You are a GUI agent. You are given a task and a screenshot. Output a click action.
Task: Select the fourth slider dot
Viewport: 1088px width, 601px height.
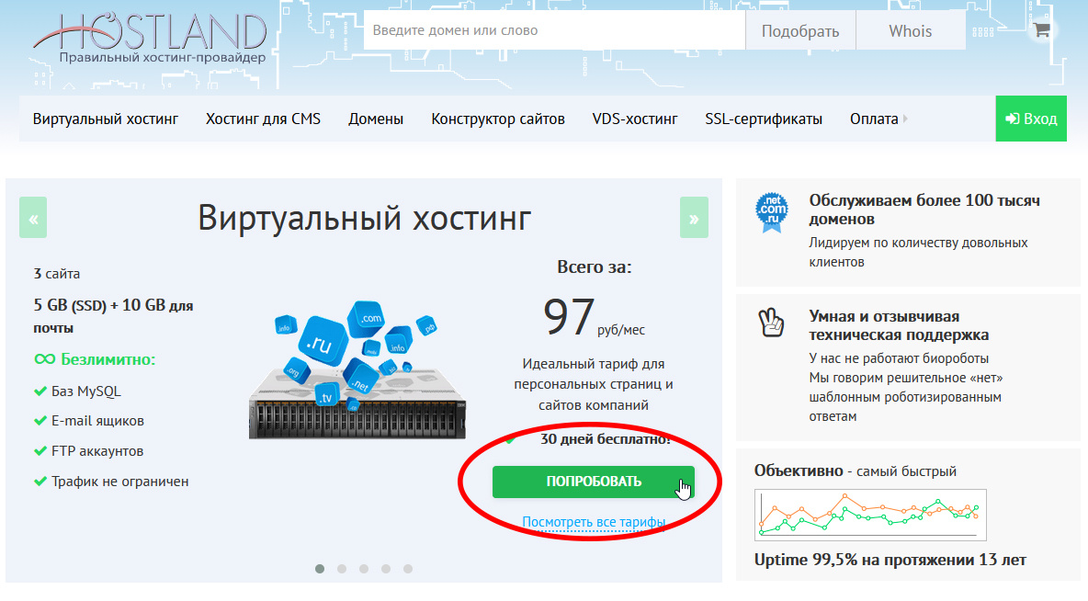[x=386, y=569]
